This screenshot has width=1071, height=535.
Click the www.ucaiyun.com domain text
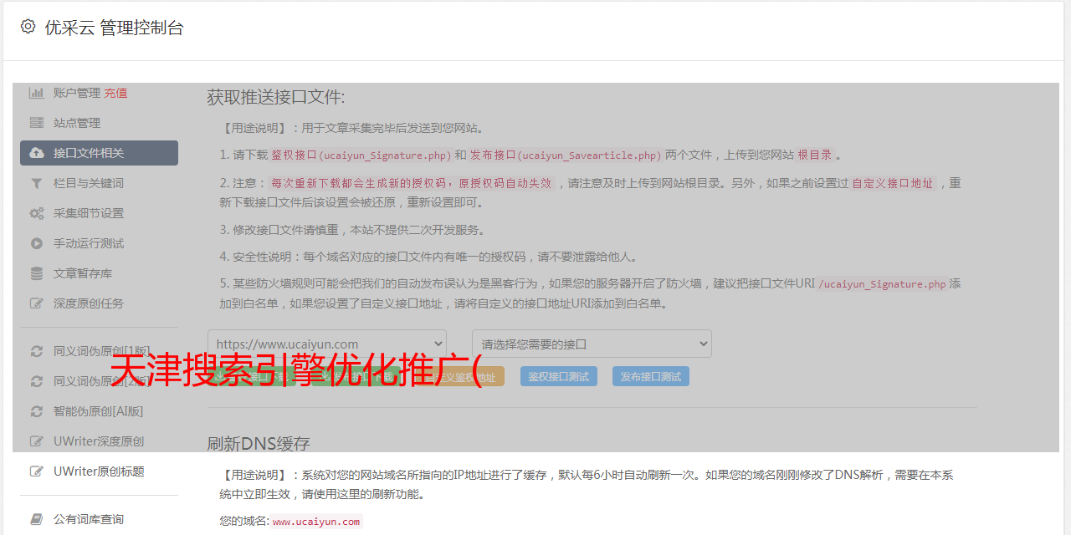tap(316, 522)
